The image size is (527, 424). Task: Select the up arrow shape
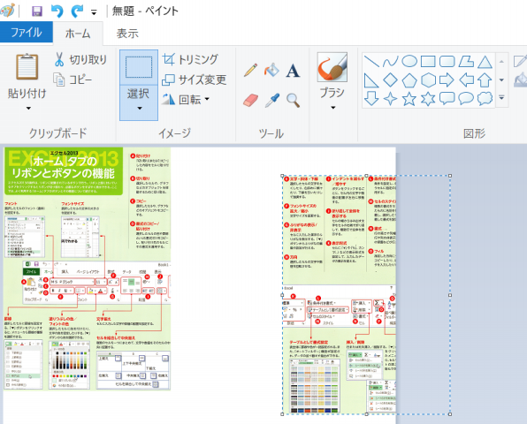pos(485,80)
